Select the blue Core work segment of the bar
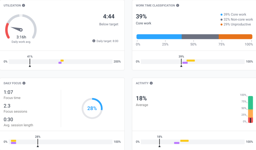 159,36
